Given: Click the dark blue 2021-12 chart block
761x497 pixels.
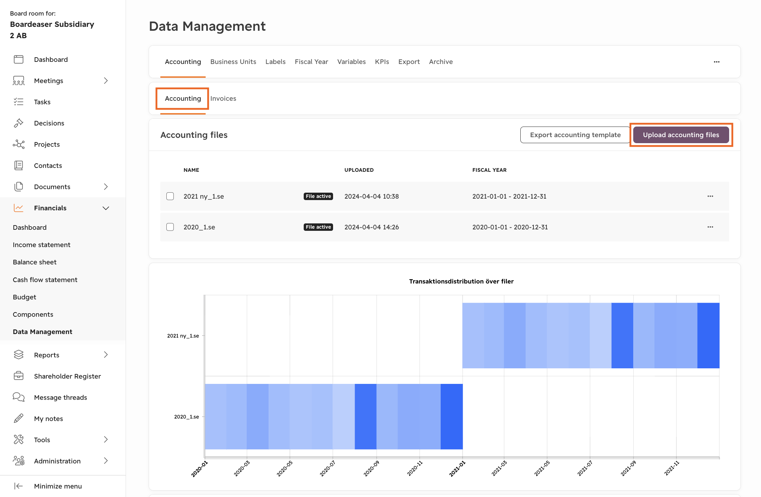Looking at the screenshot, I should (x=708, y=335).
